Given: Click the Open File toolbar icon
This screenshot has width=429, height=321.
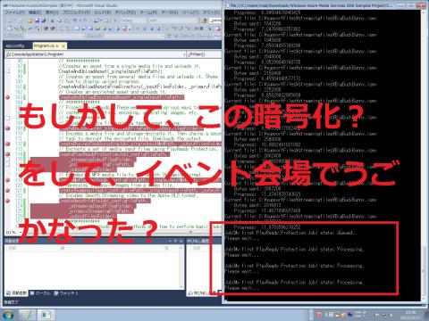Looking at the screenshot, I should [29, 21].
